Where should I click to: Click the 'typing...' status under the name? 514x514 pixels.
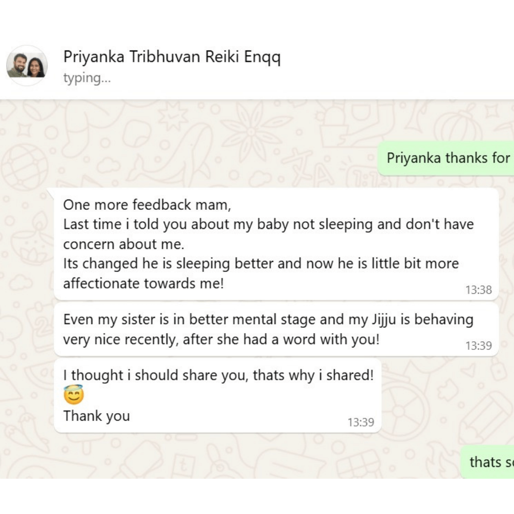(x=87, y=79)
